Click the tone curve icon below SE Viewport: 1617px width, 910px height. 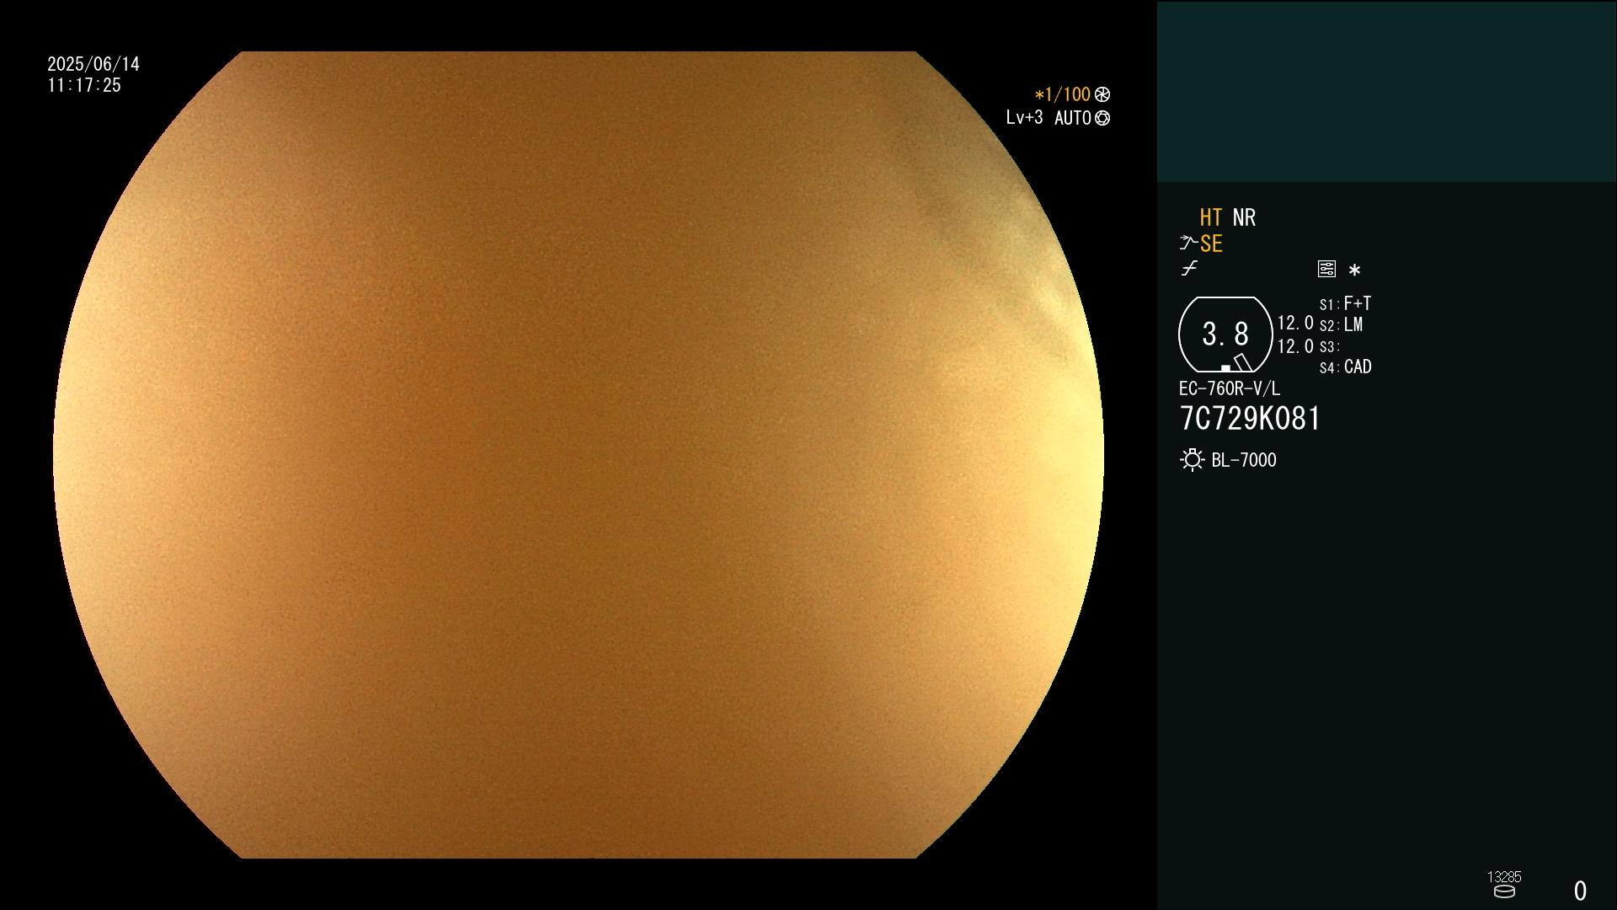[x=1189, y=269]
